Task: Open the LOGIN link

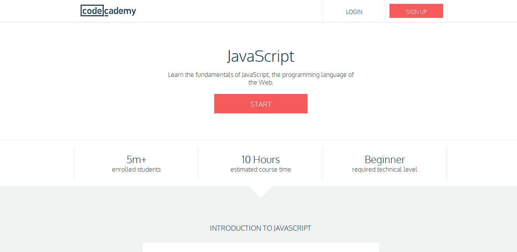Action: pos(354,12)
